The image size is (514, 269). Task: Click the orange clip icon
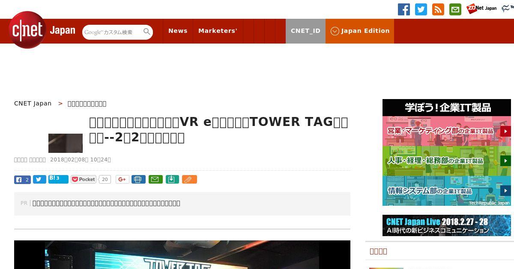[x=189, y=179]
